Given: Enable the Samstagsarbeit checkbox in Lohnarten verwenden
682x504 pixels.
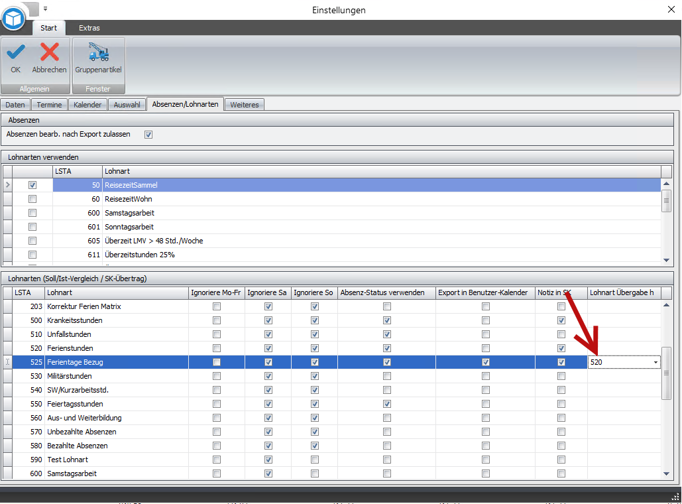Looking at the screenshot, I should tap(32, 213).
